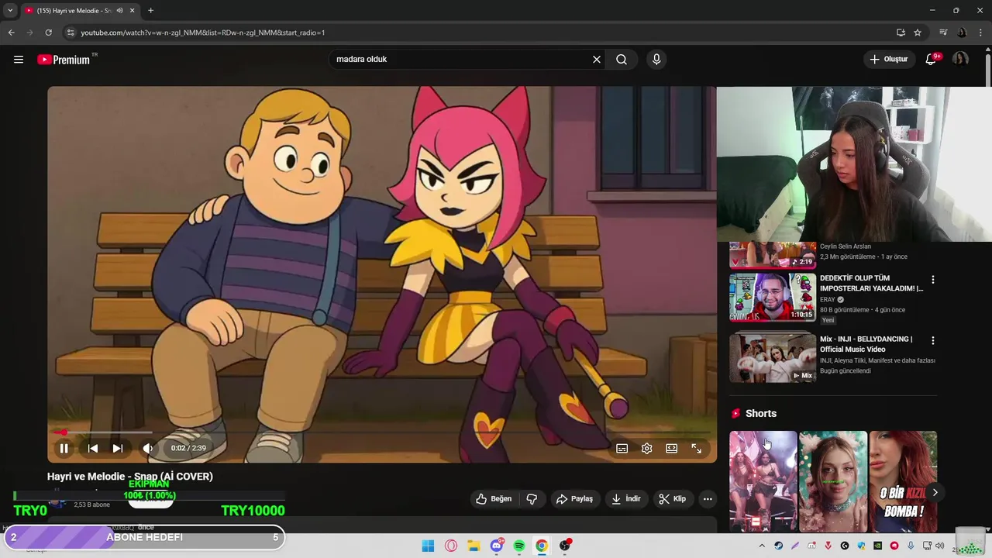Skip to the previous video
The height and width of the screenshot is (558, 992).
[x=92, y=448]
